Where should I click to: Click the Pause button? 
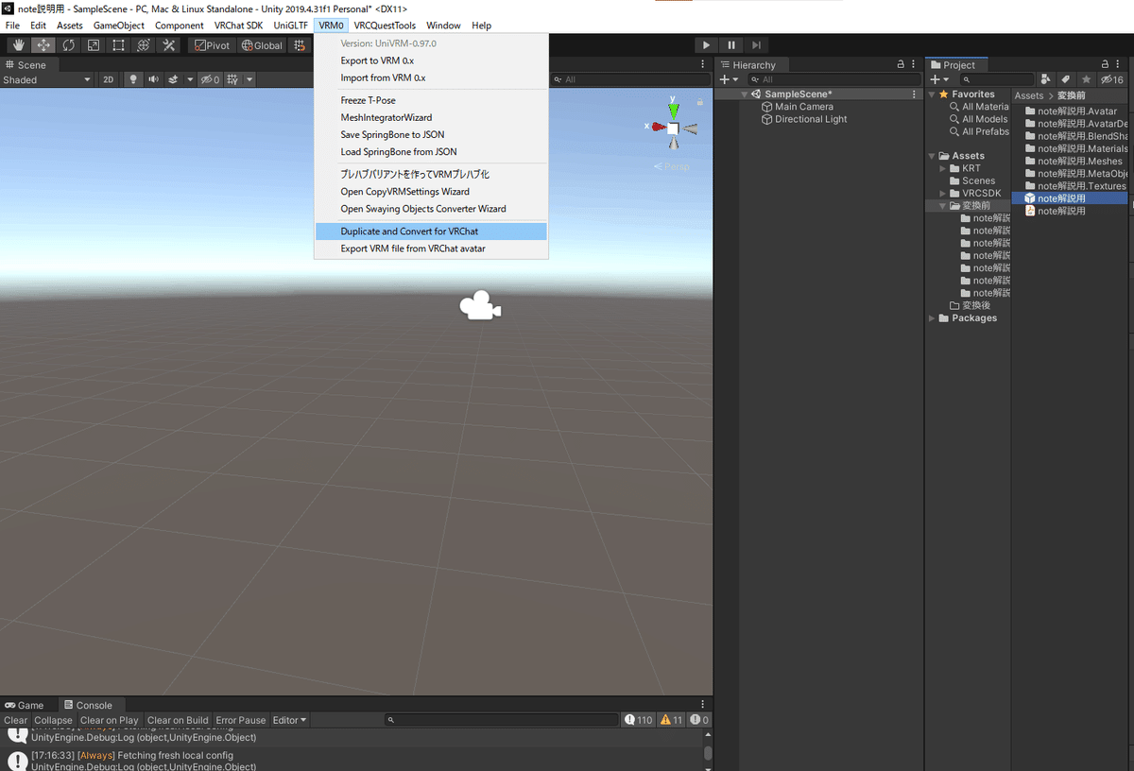coord(731,45)
